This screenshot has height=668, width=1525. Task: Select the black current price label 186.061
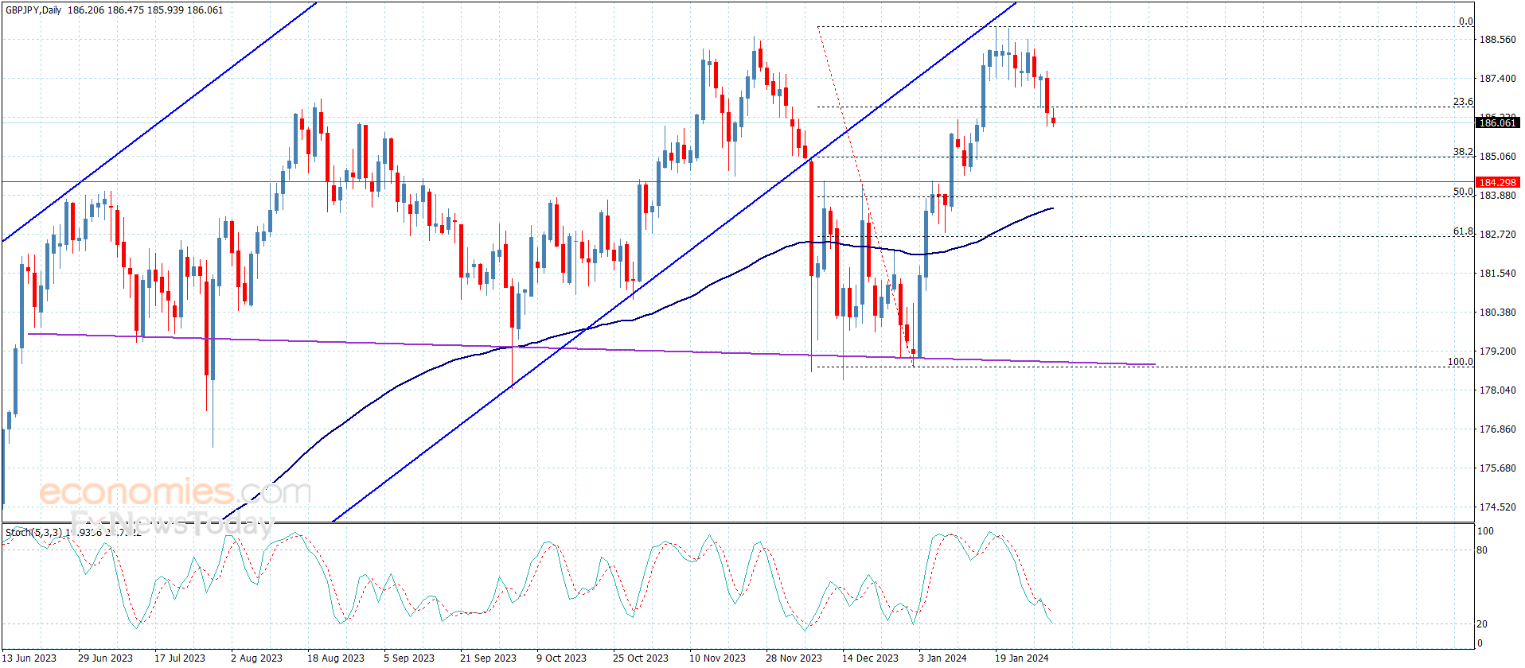click(1496, 122)
